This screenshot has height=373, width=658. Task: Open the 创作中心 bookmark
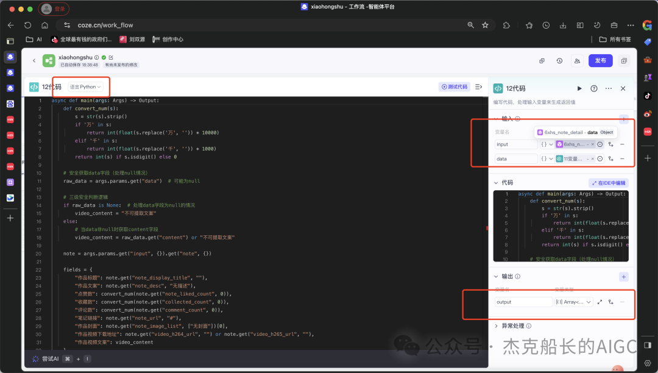[x=168, y=40]
